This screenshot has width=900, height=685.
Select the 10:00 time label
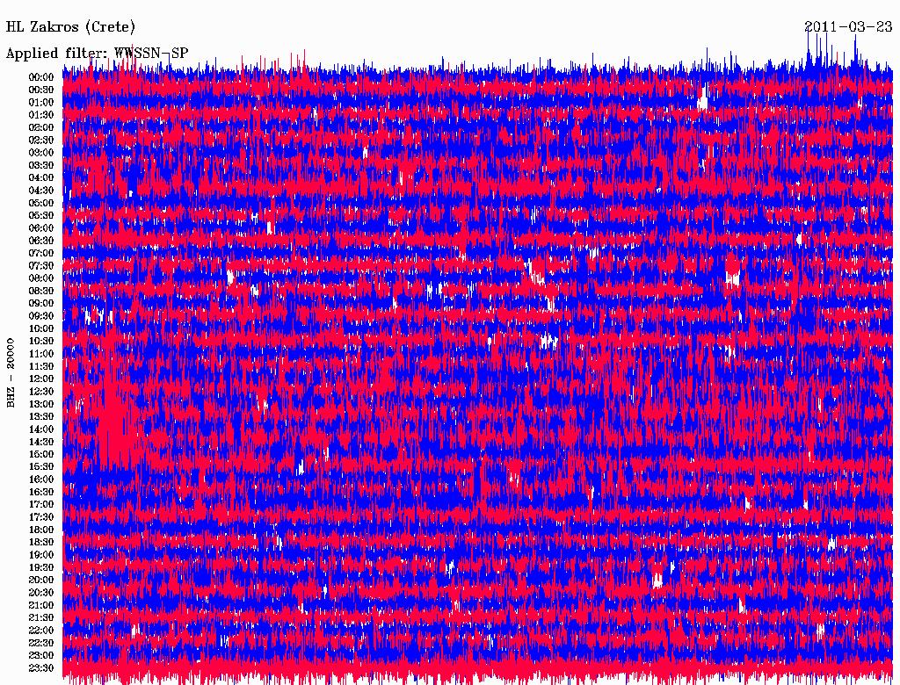(41, 328)
